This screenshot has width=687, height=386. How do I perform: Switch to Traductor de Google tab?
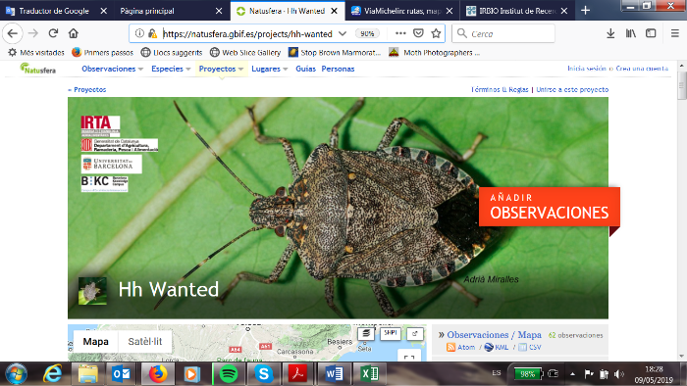(x=53, y=11)
